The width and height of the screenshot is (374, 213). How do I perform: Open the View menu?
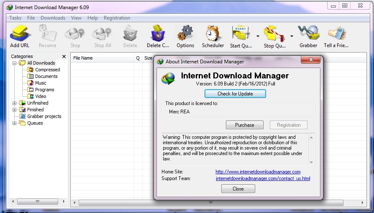click(76, 18)
